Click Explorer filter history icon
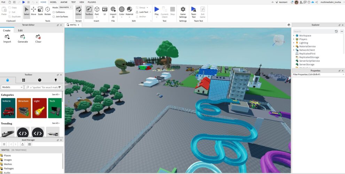The image size is (345, 174). (336, 31)
